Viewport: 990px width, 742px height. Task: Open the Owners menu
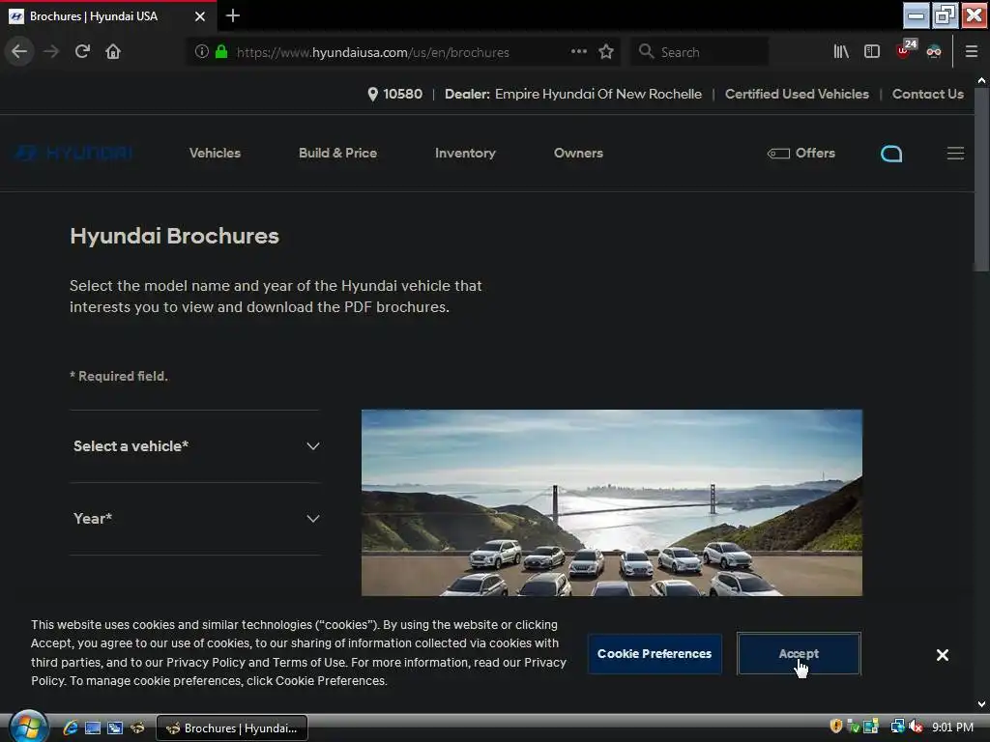[x=578, y=153]
